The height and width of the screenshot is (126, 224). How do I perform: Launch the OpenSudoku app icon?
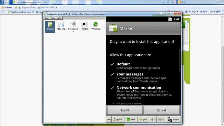[x=73, y=27]
